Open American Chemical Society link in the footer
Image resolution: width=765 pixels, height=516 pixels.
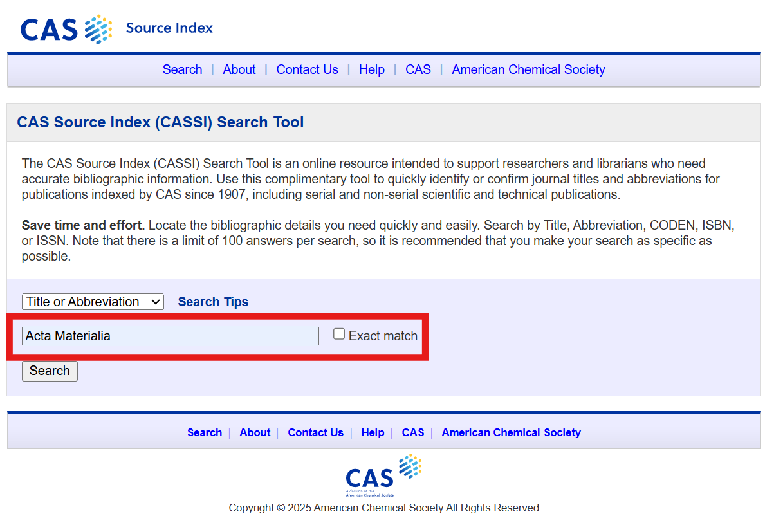click(x=512, y=432)
